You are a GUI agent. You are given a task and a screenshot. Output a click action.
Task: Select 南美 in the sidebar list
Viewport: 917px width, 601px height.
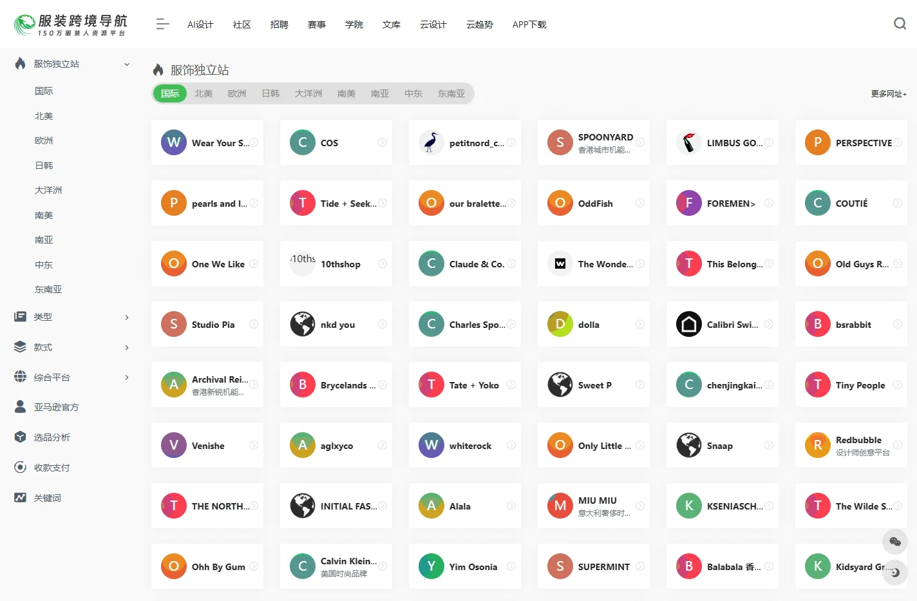click(44, 215)
